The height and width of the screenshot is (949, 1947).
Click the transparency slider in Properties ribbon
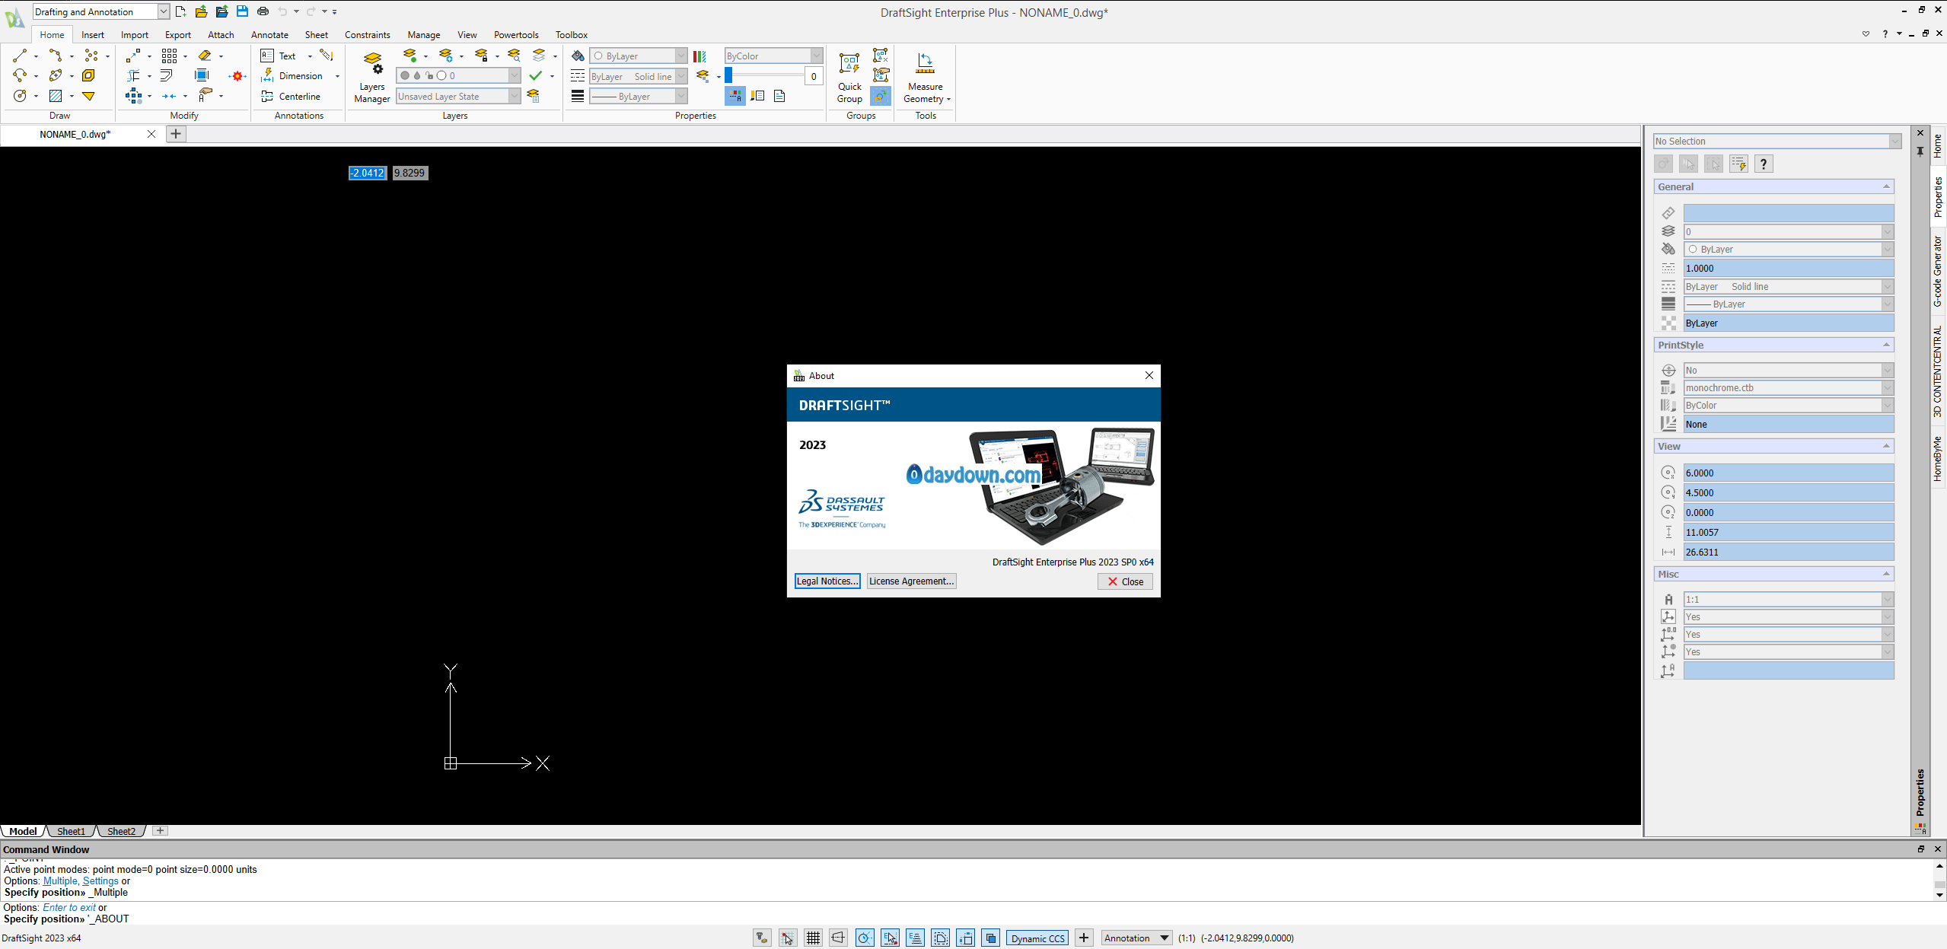(x=763, y=75)
